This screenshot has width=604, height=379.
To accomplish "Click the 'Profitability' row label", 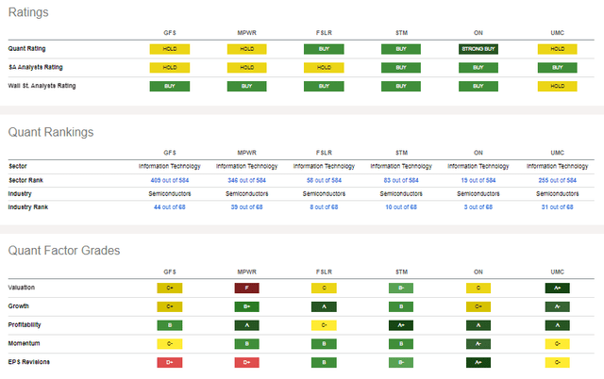I will [x=25, y=324].
